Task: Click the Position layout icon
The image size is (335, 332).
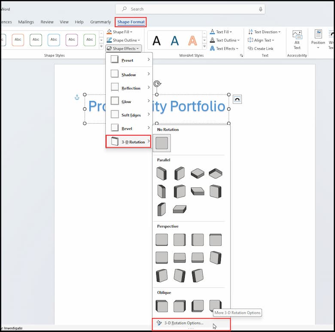Action: click(318, 35)
